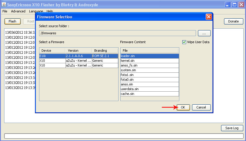Minimize the X10 Flasher window

[228, 4]
